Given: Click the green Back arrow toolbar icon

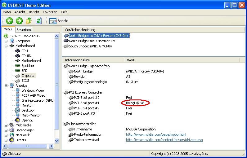Looking at the screenshot, I should (x=9, y=21).
